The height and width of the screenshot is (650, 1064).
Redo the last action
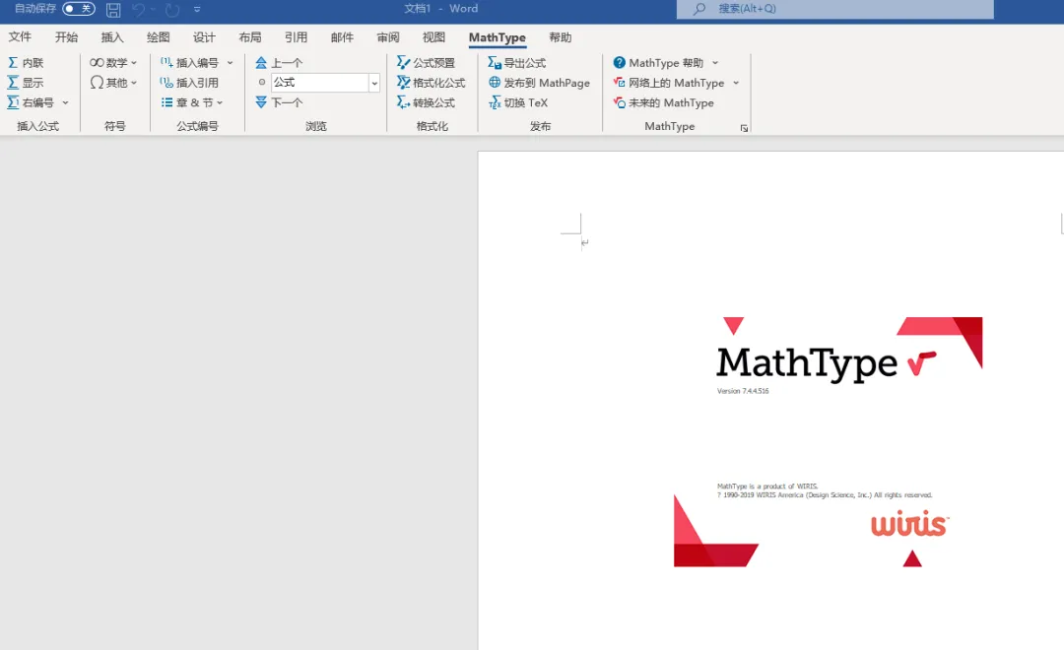coord(172,10)
